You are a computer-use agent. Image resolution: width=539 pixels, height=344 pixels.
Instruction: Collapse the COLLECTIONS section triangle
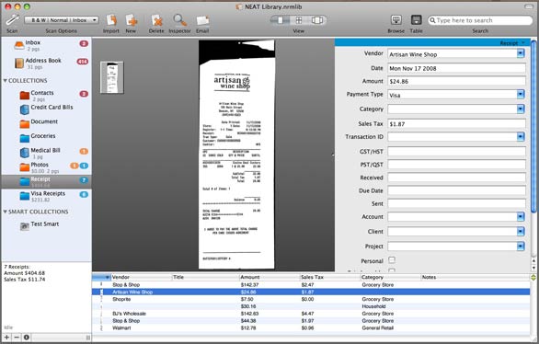coord(6,80)
